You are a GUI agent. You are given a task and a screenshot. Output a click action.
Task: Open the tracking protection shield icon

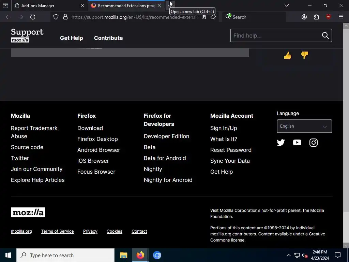click(x=56, y=17)
